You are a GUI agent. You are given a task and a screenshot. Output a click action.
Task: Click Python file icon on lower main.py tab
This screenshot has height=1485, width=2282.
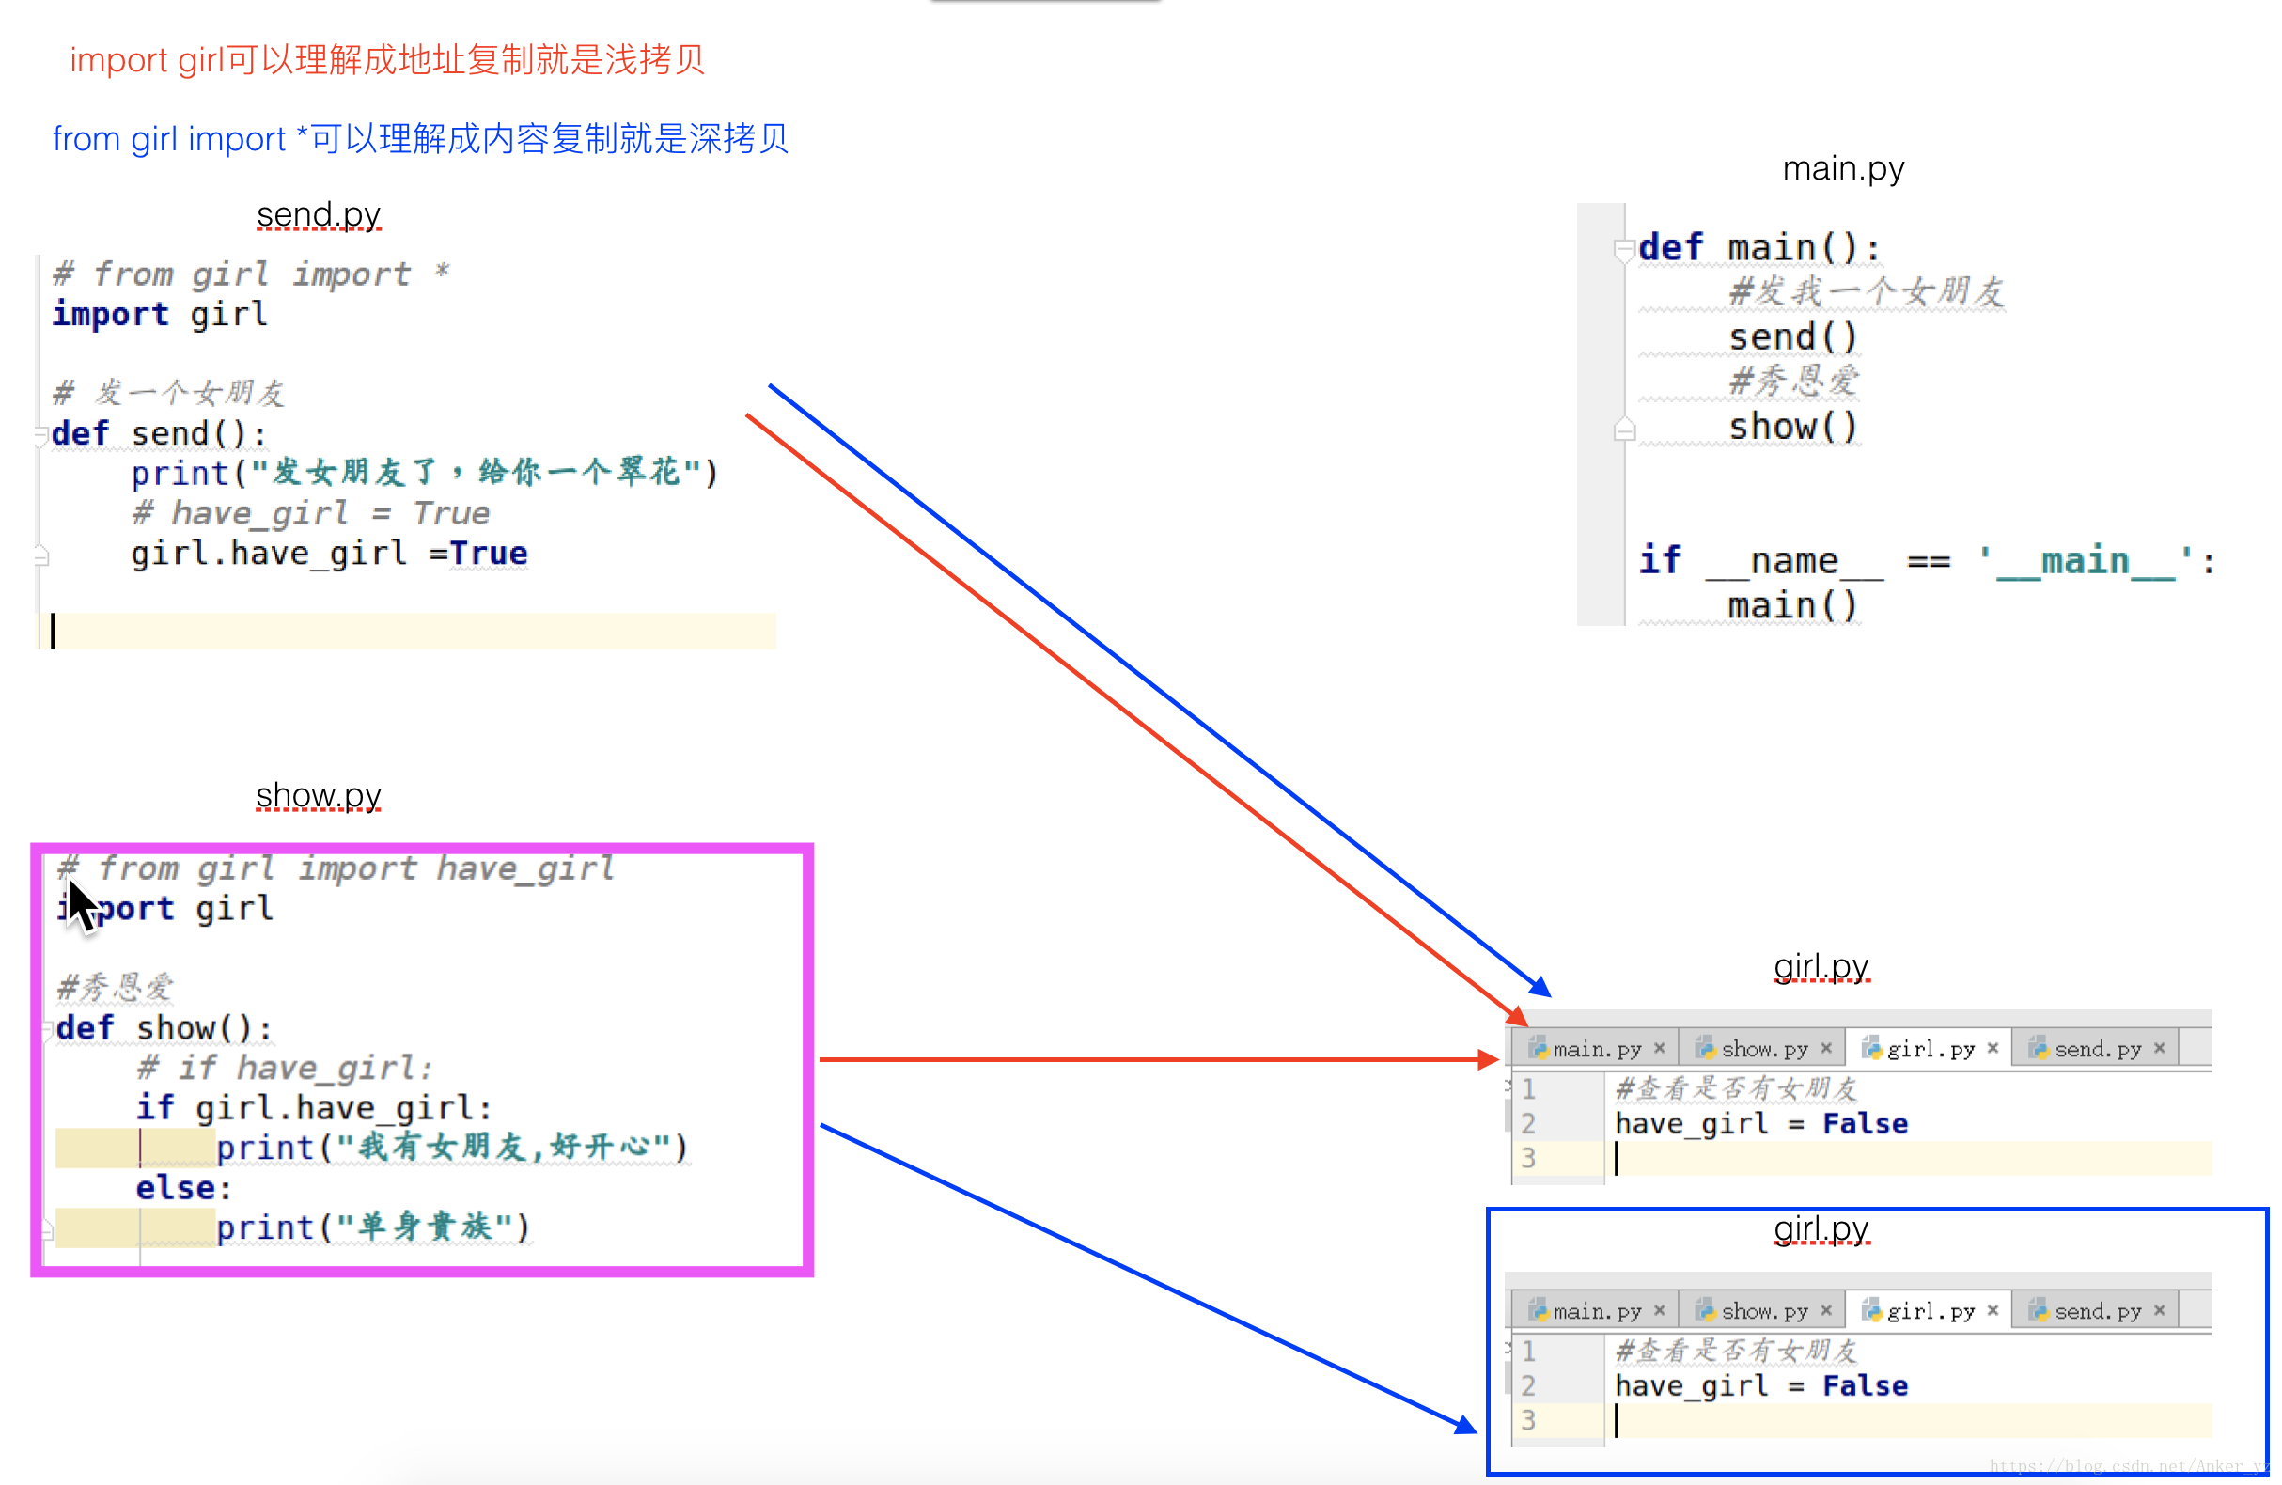(x=1538, y=1309)
